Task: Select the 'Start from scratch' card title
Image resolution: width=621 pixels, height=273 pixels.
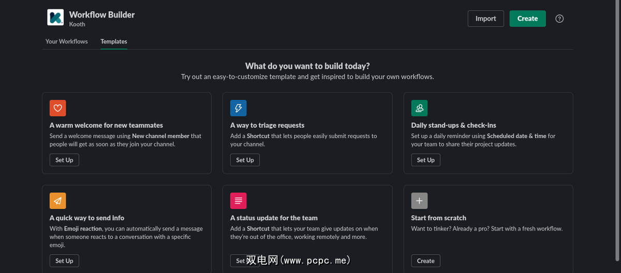Action: (x=438, y=218)
